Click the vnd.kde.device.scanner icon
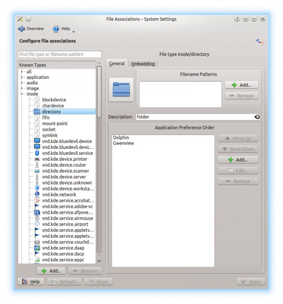Image resolution: width=283 pixels, height=304 pixels. pyautogui.click(x=37, y=171)
